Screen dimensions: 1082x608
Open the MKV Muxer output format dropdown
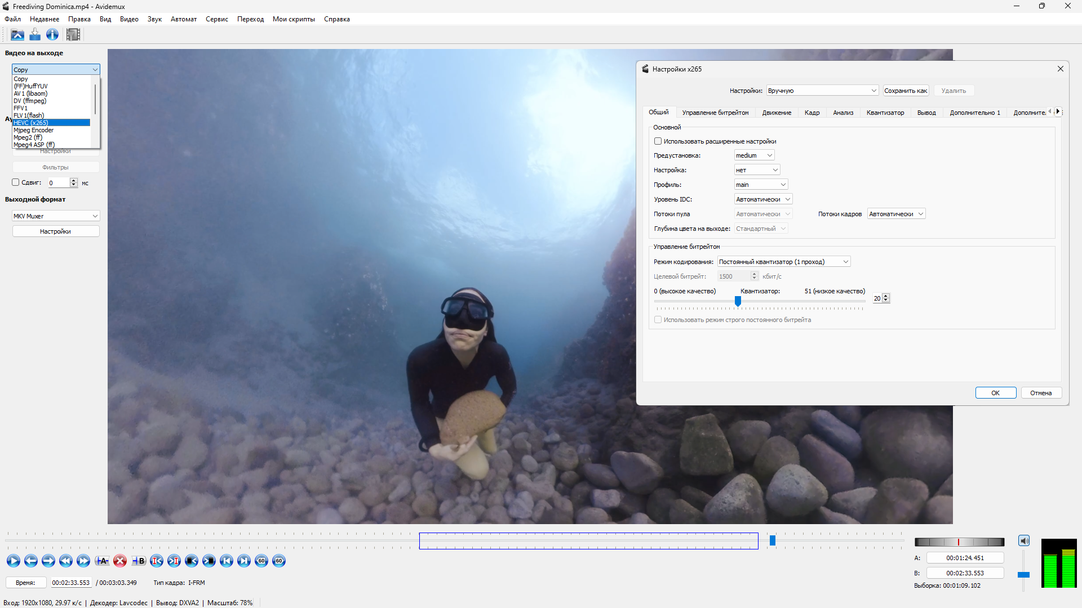56,216
